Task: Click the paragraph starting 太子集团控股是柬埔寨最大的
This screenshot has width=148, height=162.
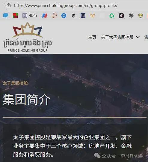Action: (x=73, y=146)
